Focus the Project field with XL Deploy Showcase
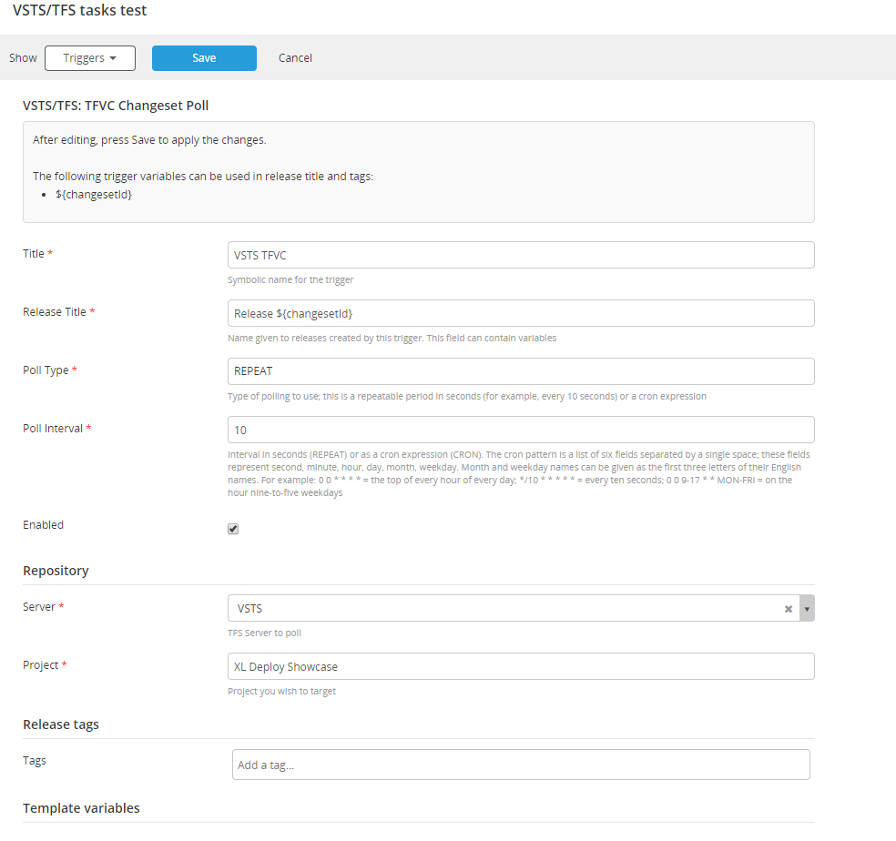896x841 pixels. [x=520, y=666]
